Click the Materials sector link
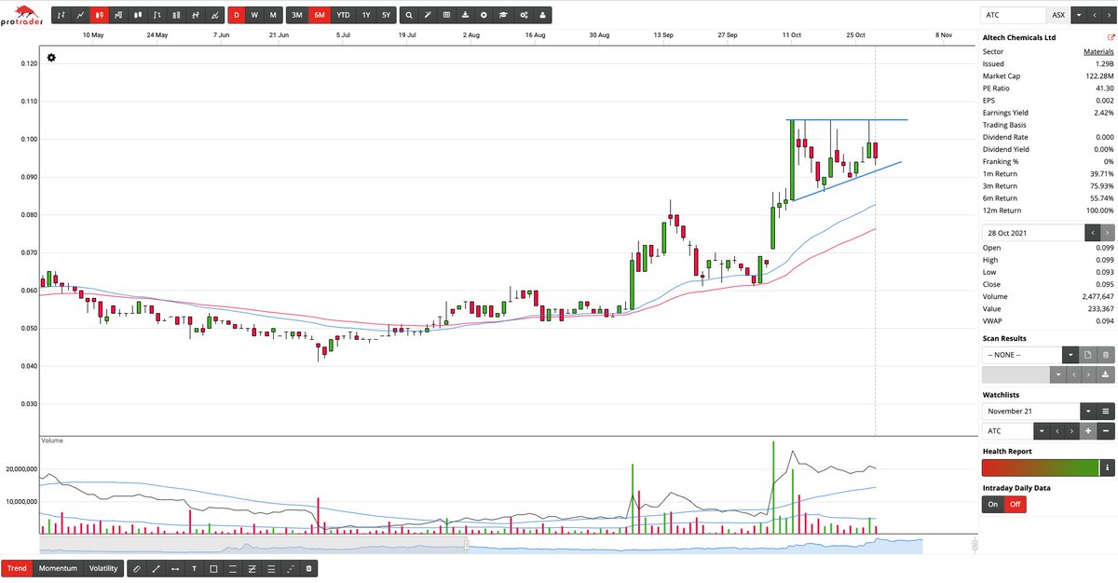The width and height of the screenshot is (1118, 583). point(1098,52)
